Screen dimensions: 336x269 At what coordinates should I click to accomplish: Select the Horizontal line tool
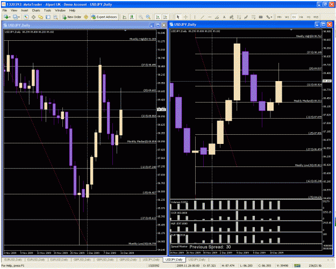pos(210,17)
